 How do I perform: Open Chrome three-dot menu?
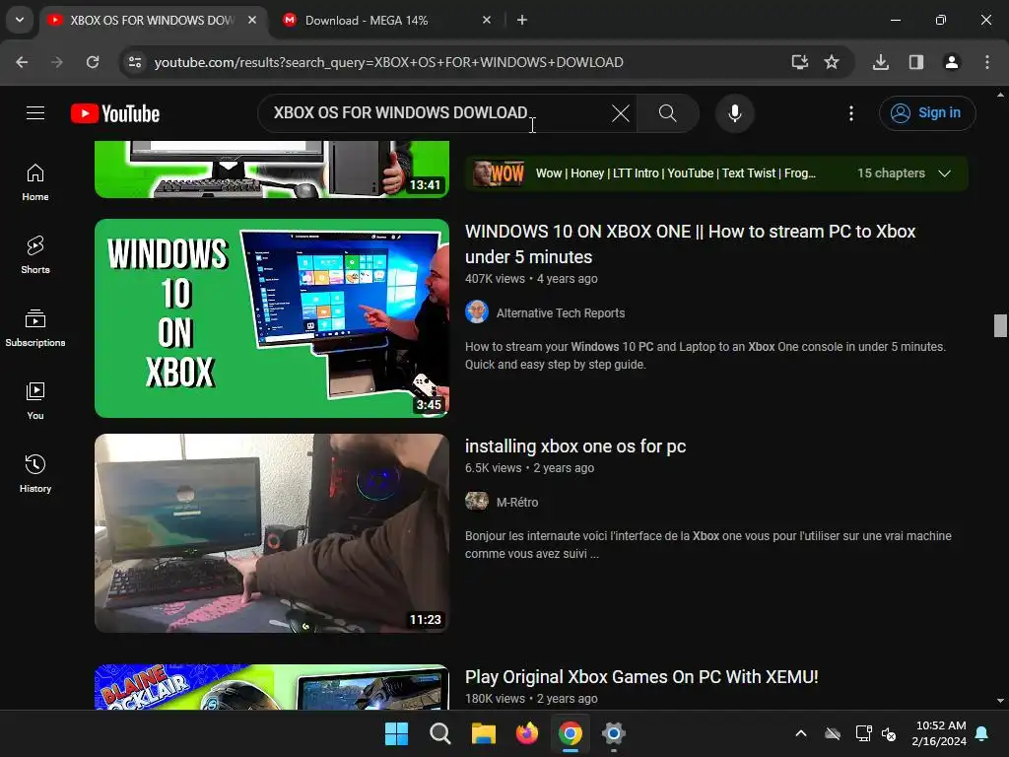click(986, 62)
